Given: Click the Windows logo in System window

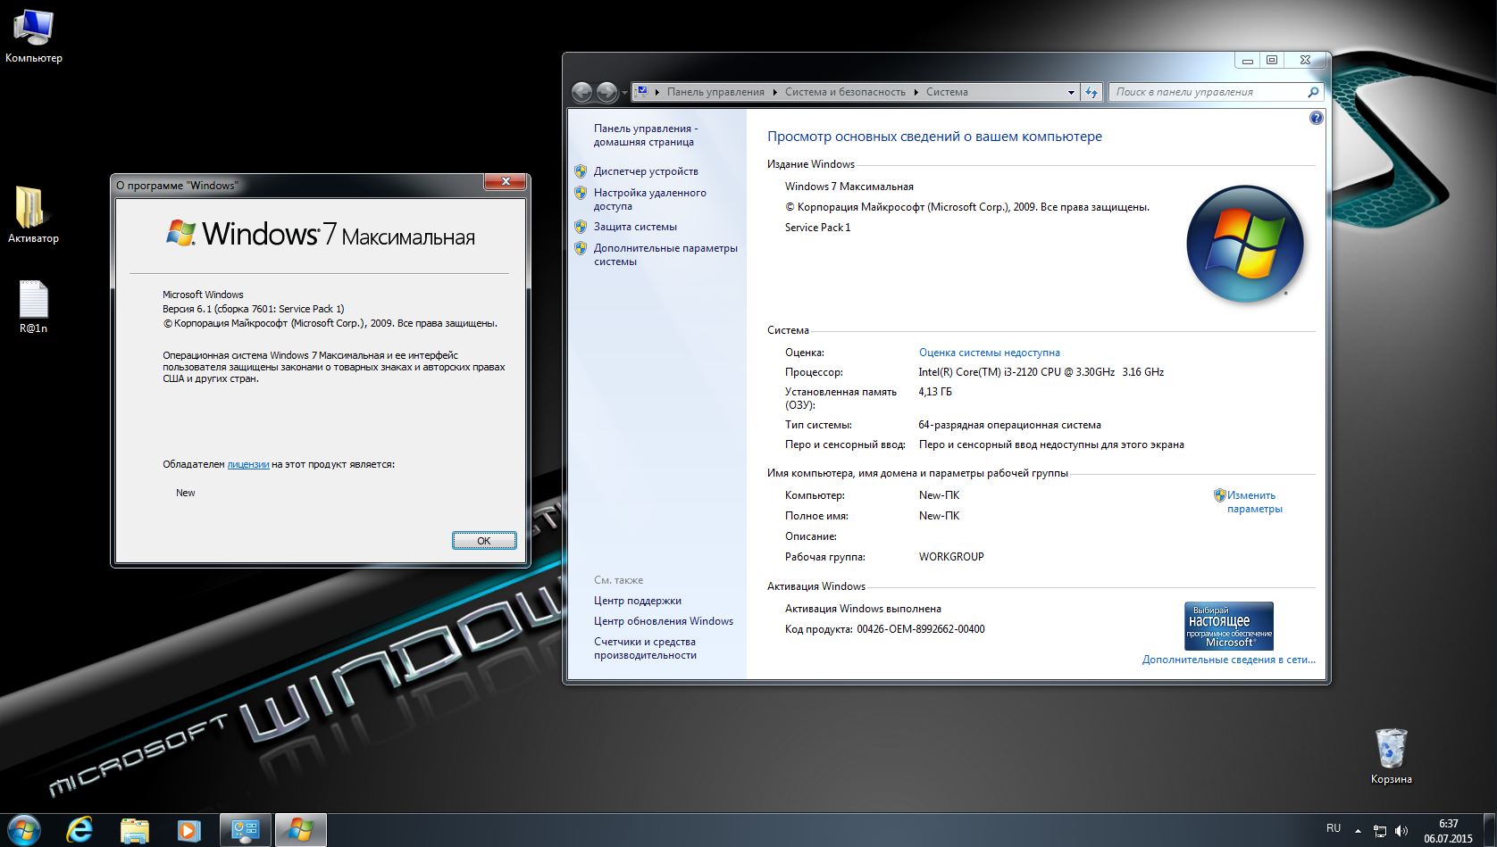Looking at the screenshot, I should [x=1244, y=244].
